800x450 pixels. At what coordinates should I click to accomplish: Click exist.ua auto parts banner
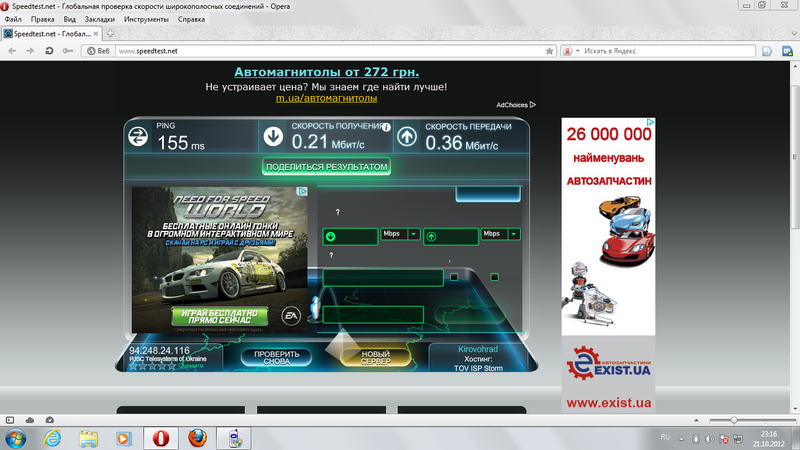pos(608,265)
